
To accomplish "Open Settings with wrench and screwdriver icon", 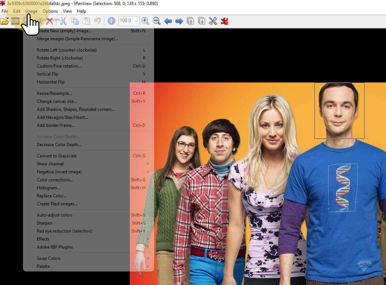I will (x=213, y=21).
